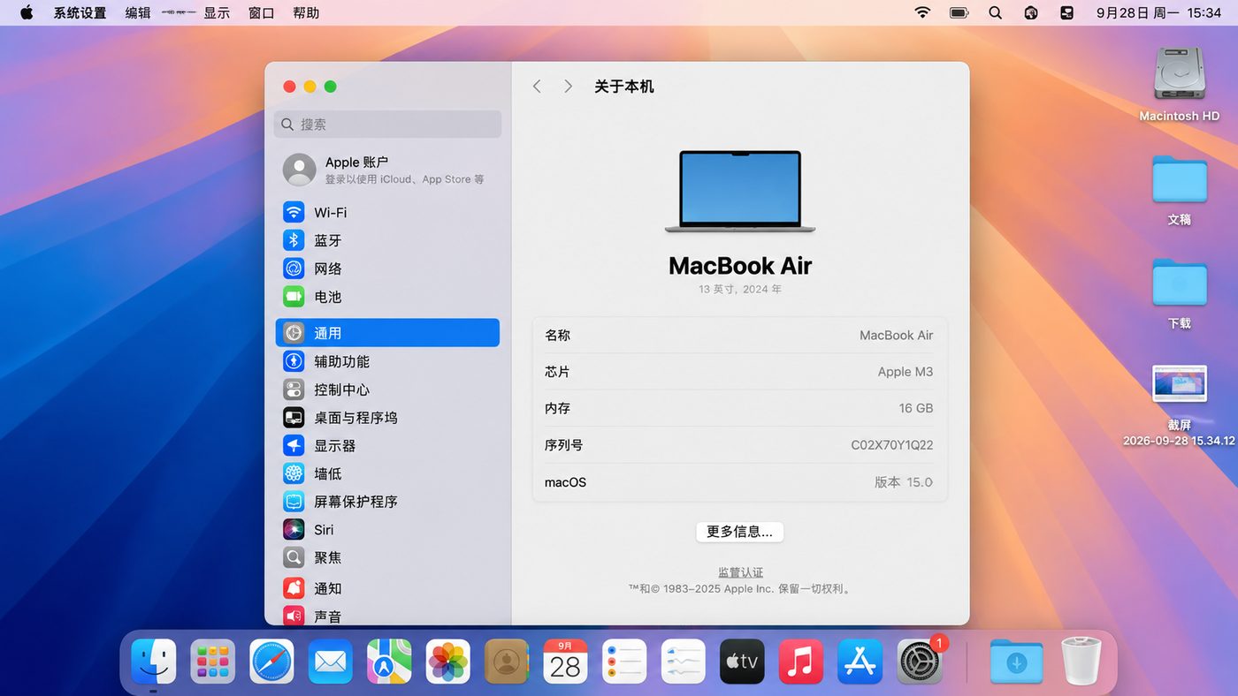Open Calendar showing 28 in the Dock

(x=566, y=662)
